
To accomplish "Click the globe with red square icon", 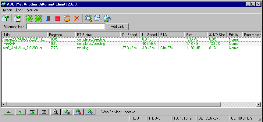I will (79, 112).
